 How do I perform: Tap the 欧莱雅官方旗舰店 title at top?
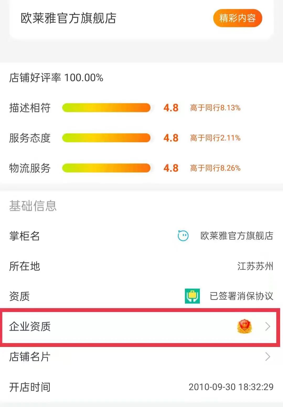68,18
